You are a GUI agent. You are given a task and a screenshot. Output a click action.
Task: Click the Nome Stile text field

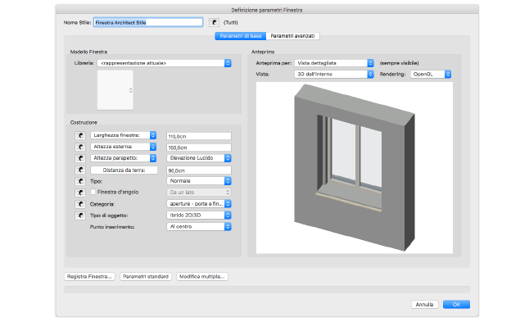point(148,22)
